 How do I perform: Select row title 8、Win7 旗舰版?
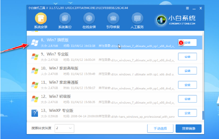[x=55, y=40]
